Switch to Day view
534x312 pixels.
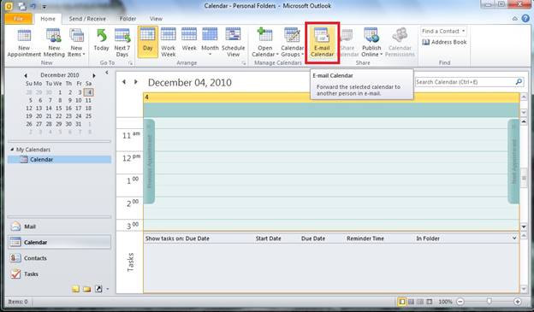[x=147, y=42]
